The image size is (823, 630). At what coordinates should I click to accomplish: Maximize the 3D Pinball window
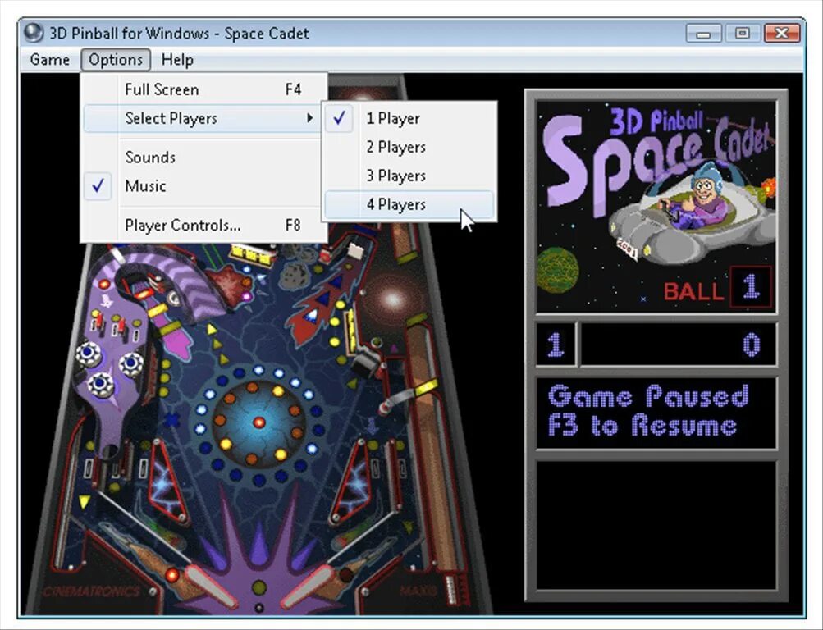point(742,34)
